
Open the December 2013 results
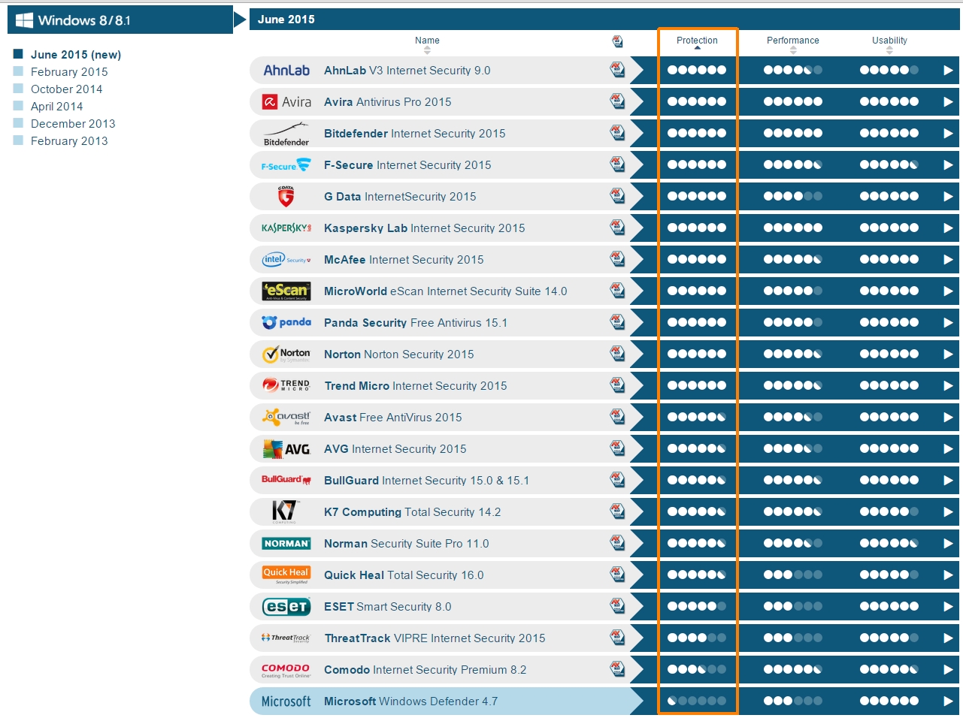click(73, 123)
